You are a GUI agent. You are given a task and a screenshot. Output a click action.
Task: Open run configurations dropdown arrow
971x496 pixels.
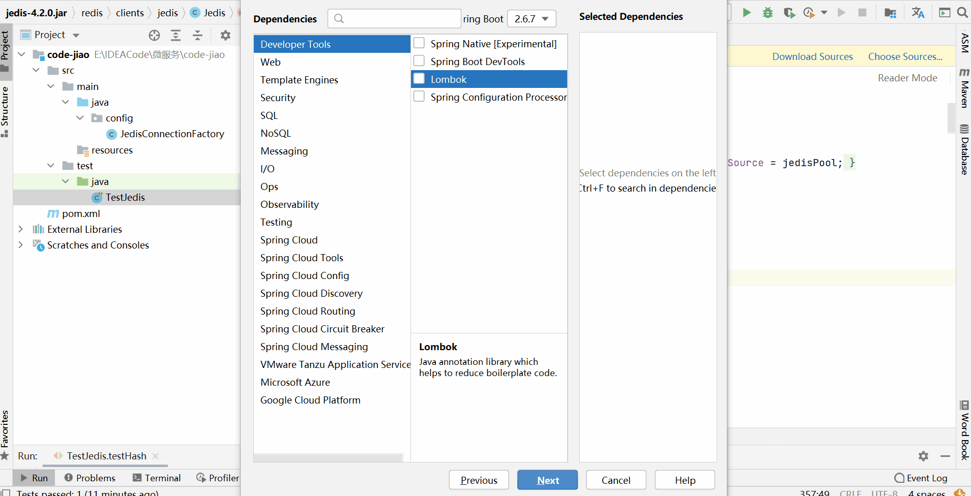(824, 13)
